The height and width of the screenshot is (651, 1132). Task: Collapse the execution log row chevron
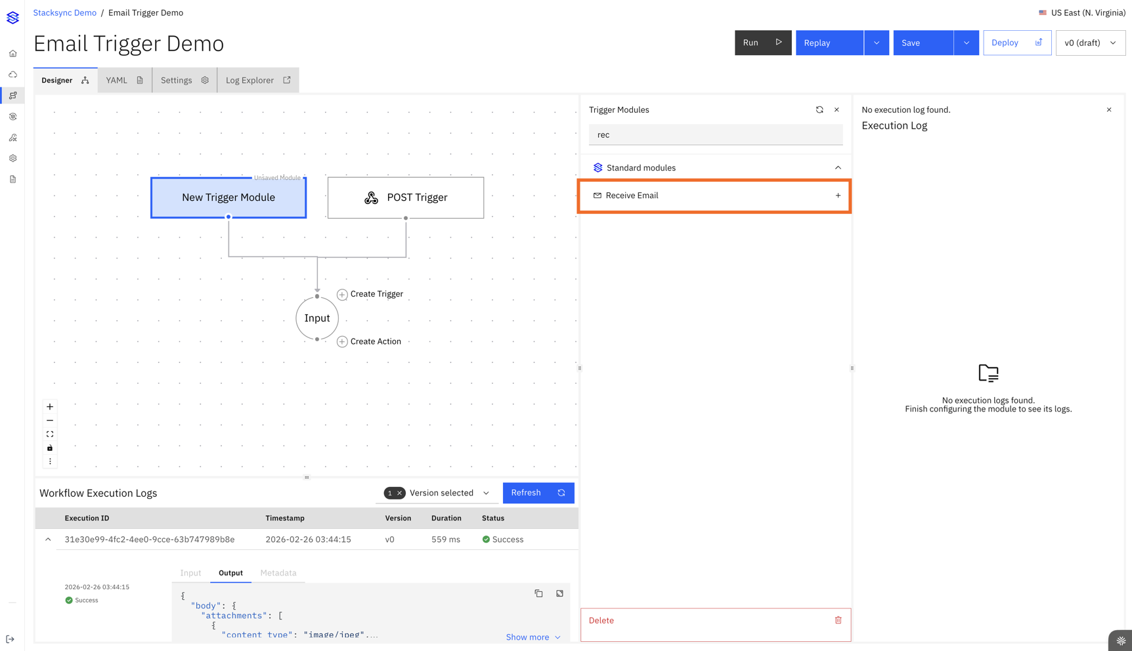coord(48,539)
